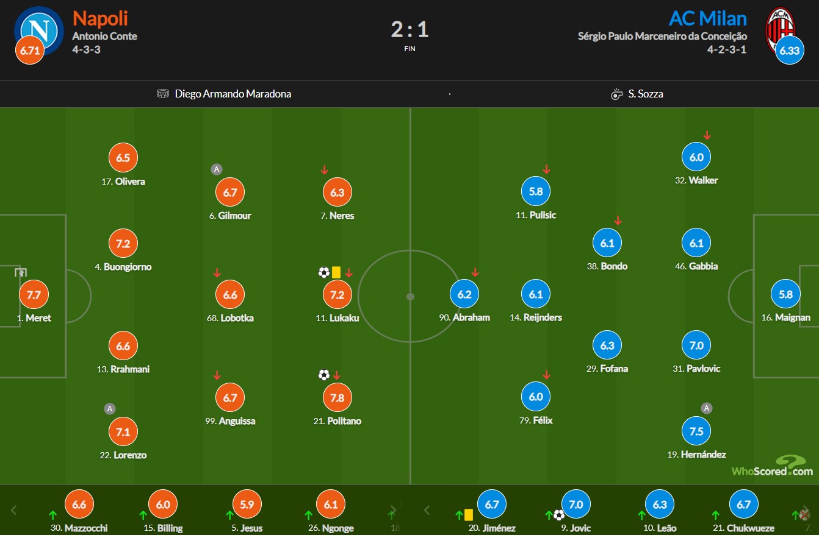
Task: Show previous Napoli substitutes with left chevron
Action: pos(14,510)
